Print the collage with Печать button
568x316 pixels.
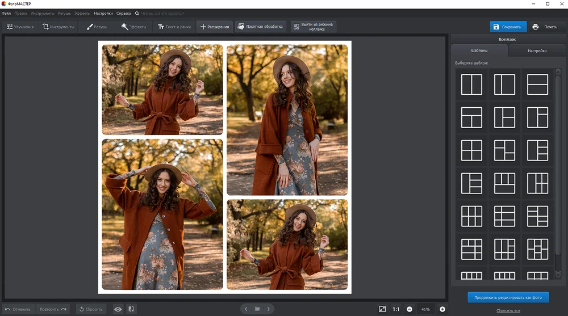[545, 27]
